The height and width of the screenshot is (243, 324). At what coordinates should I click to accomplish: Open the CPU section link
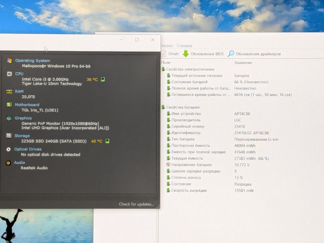coord(19,74)
